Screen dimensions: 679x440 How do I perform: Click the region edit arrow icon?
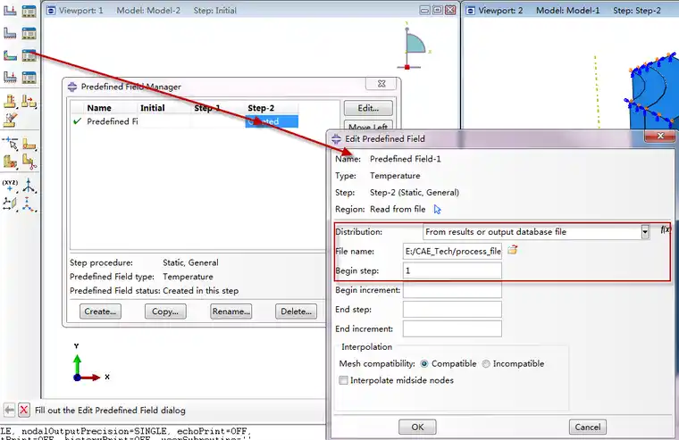click(x=438, y=209)
